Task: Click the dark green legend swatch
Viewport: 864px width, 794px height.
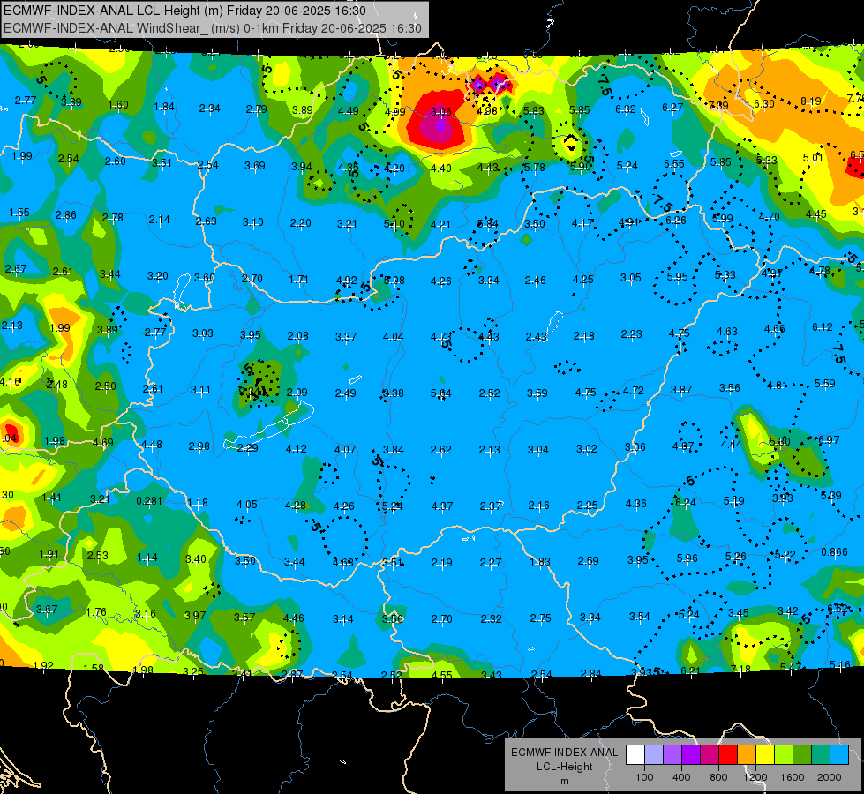Action: tap(802, 755)
